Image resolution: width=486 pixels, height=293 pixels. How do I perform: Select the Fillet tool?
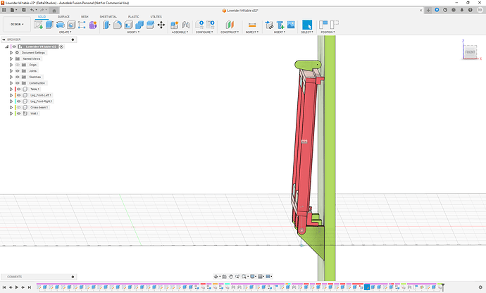(x=118, y=25)
